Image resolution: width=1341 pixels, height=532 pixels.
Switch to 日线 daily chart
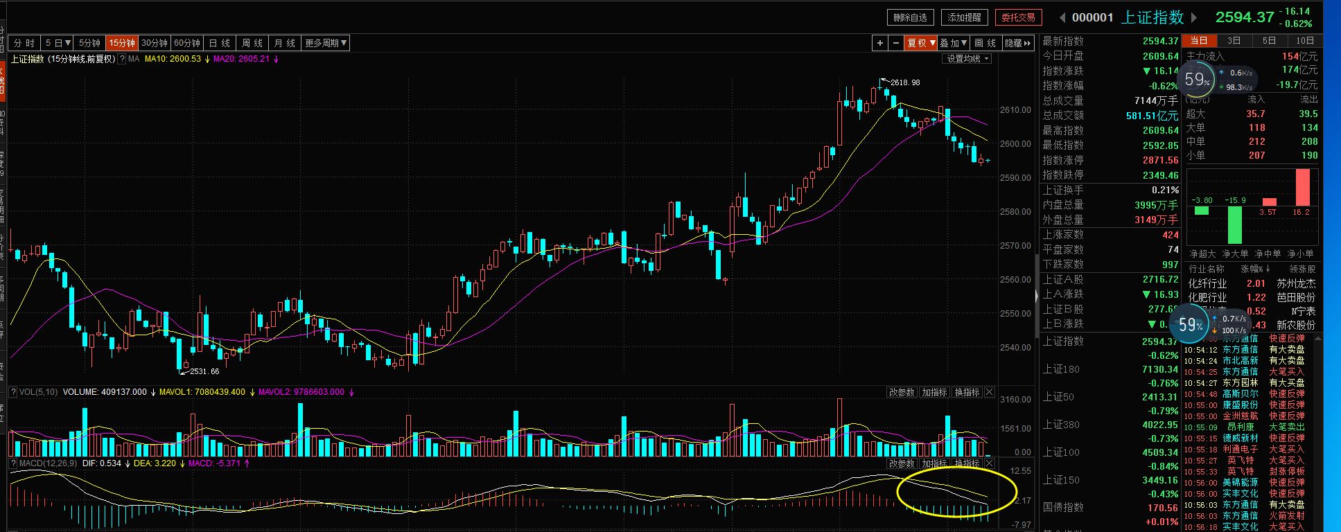tap(220, 43)
